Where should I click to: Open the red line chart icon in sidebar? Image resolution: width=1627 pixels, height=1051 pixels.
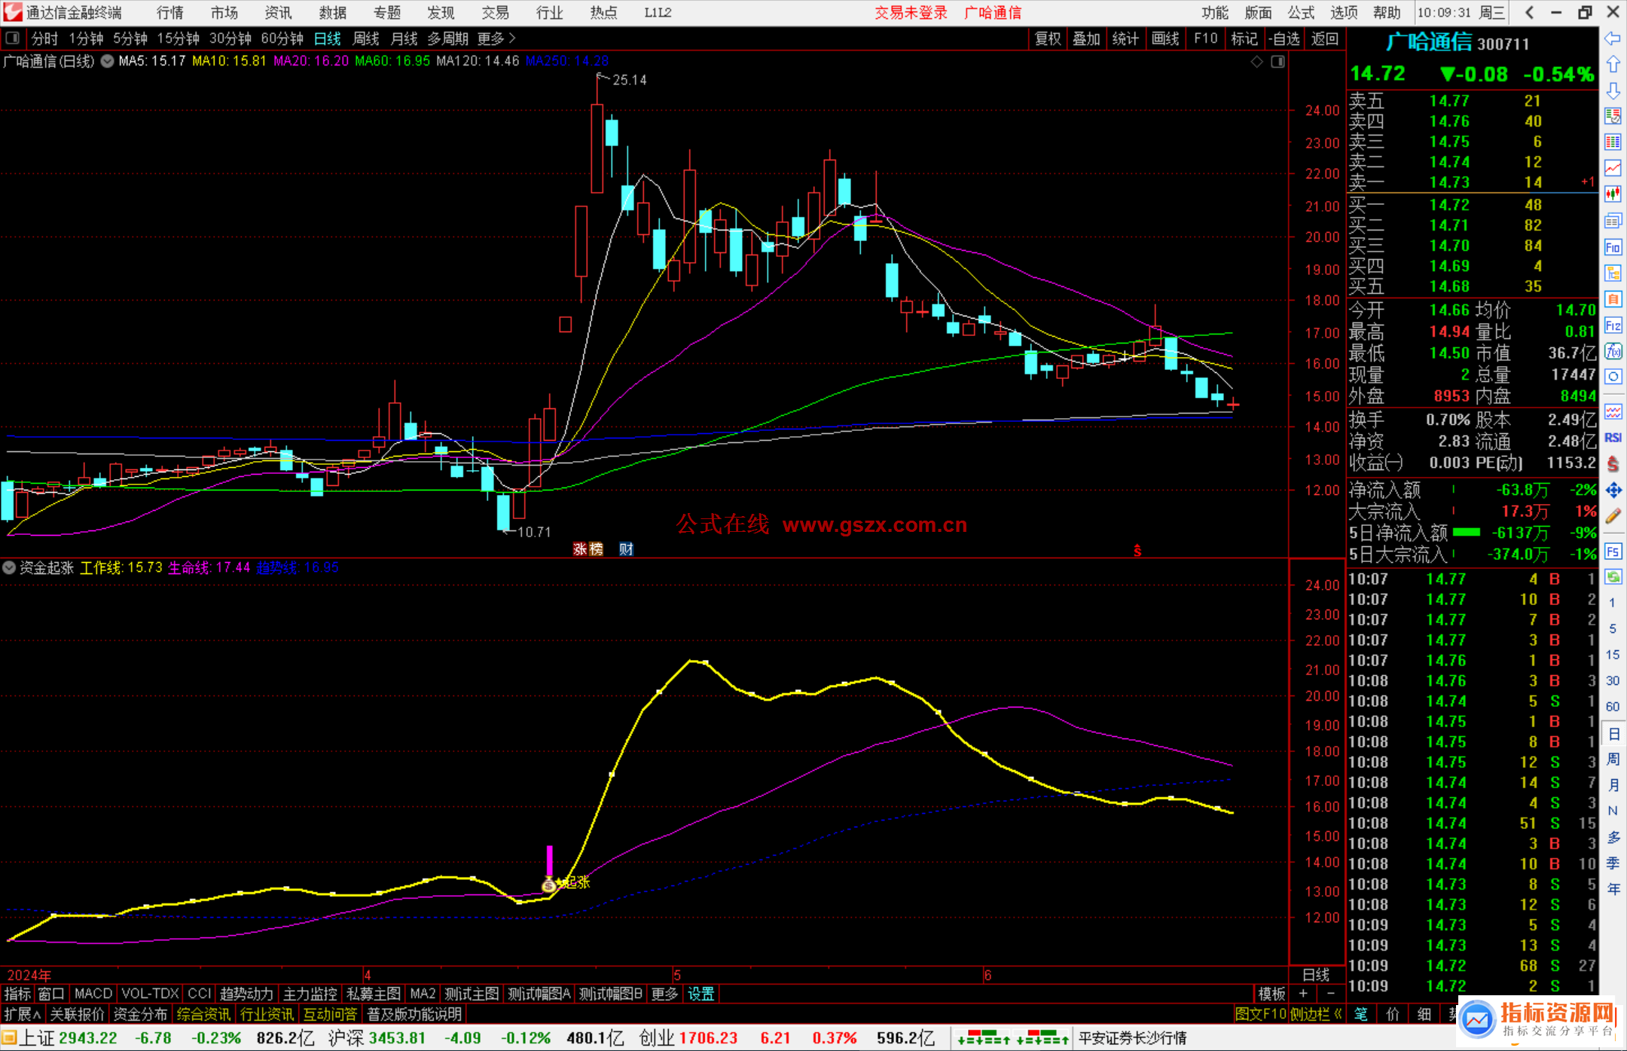point(1613,168)
